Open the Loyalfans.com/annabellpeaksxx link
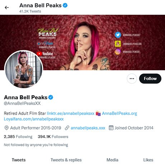This screenshot has height=165, width=165. click(34, 119)
